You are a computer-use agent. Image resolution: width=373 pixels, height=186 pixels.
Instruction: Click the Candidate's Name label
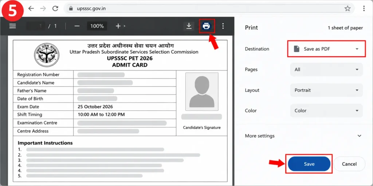36,83
